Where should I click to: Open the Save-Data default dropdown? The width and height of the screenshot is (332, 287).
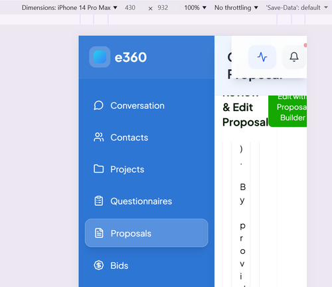point(297,8)
